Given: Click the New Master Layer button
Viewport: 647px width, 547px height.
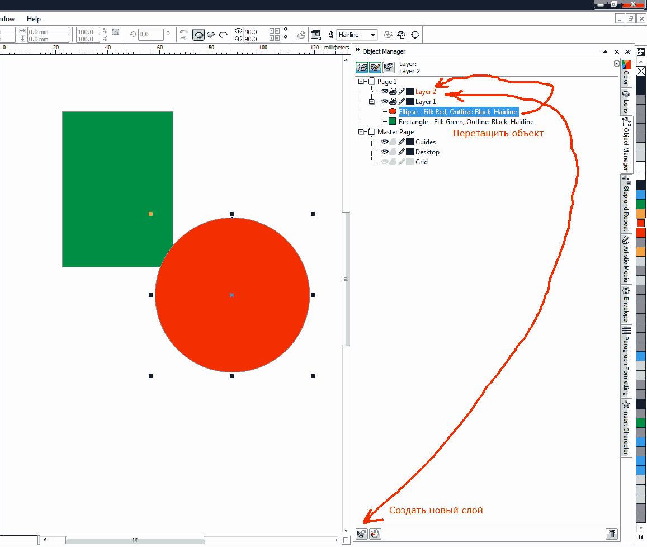Looking at the screenshot, I should [x=375, y=534].
